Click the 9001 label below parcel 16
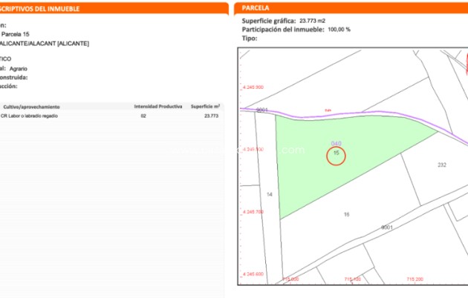Screen dimensions: 468x298 pos(386,227)
